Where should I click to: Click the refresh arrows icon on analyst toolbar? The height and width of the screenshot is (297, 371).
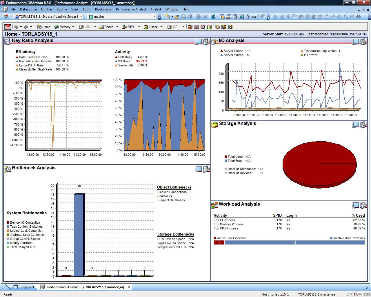217,27
